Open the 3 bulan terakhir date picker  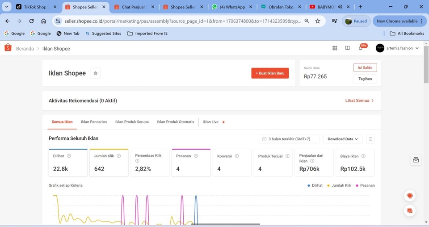coord(289,139)
